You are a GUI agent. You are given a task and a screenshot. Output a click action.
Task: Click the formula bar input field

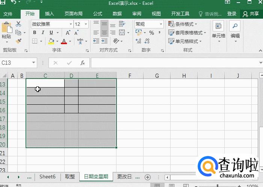click(174, 63)
